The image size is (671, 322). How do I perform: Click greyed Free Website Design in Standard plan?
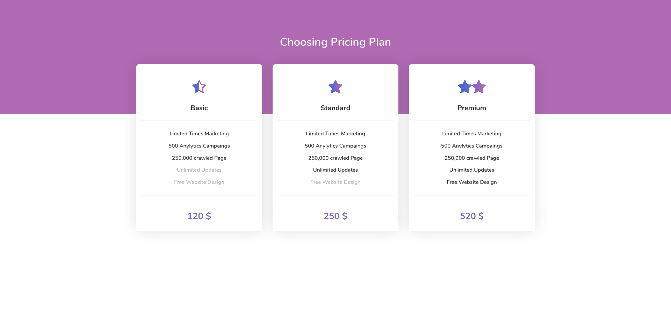click(x=335, y=182)
